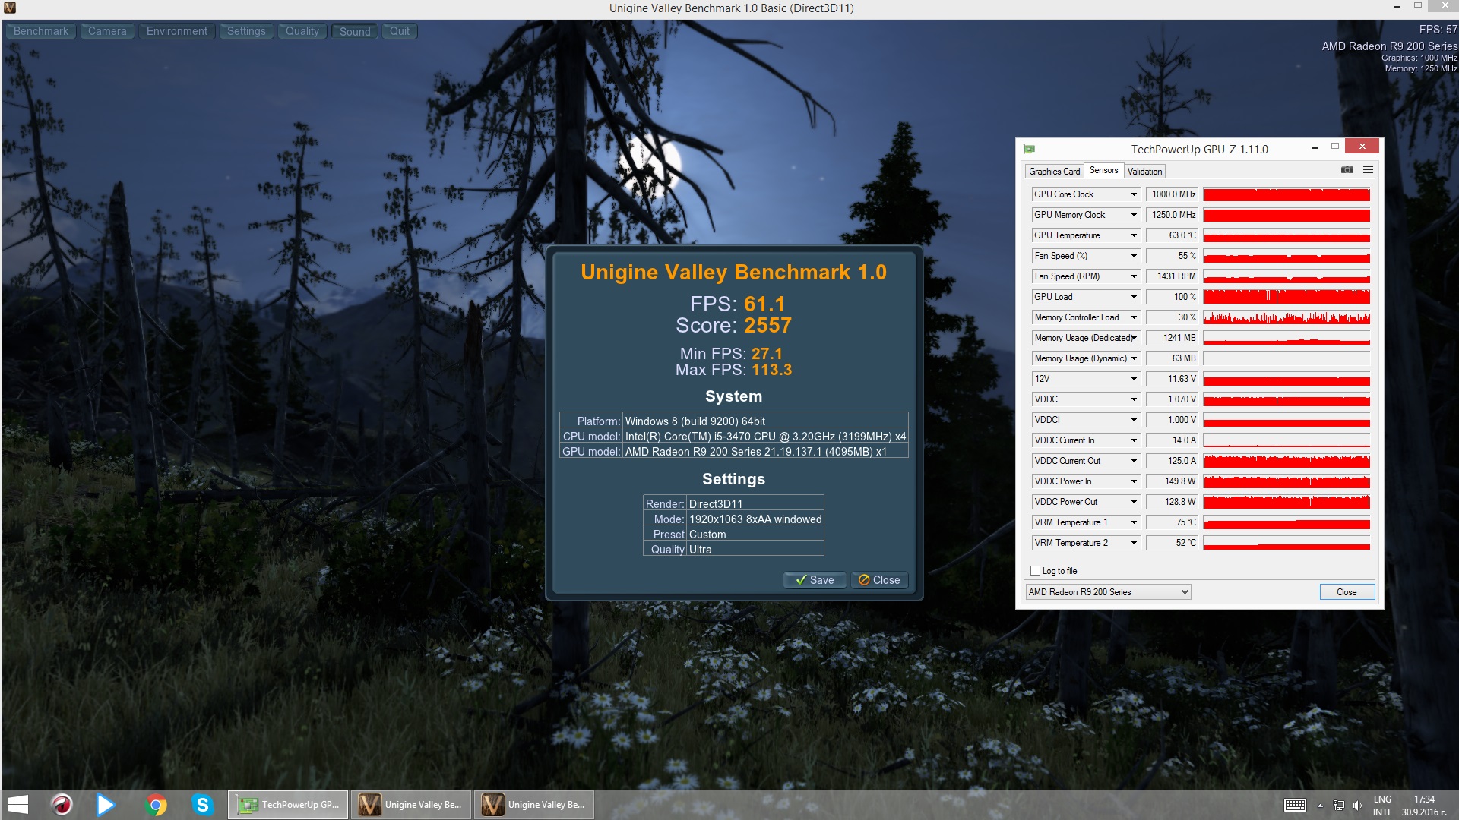Expand the GPU Load sensor dropdown
This screenshot has width=1459, height=820.
1134,297
